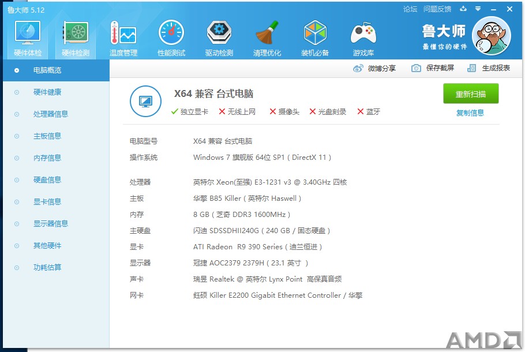Select 硬盘信息 sidebar item
This screenshot has width=525, height=352.
(x=57, y=180)
